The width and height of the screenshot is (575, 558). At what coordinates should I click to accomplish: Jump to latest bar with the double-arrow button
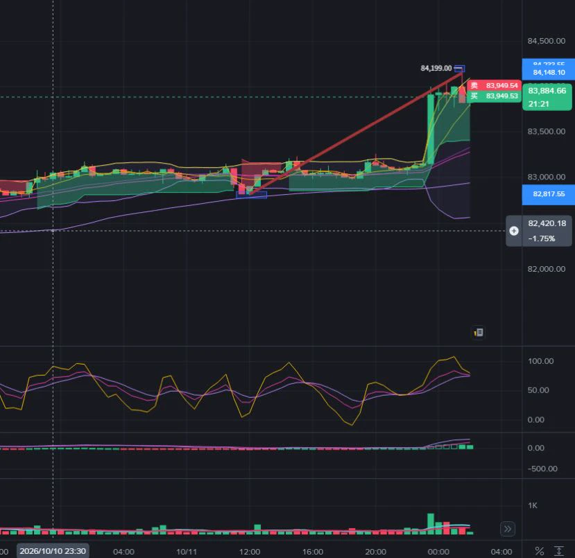(x=508, y=529)
